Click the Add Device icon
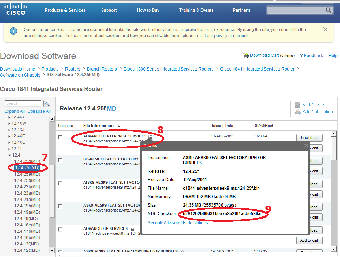Screen dimensions: 340x257 pyautogui.click(x=297, y=105)
